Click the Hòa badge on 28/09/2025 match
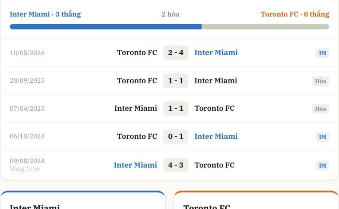The image size is (339, 209). [321, 81]
